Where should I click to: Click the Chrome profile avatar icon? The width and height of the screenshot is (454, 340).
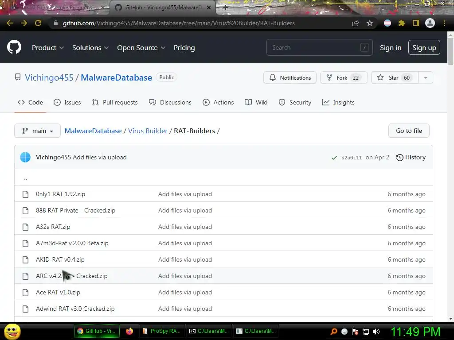point(430,23)
